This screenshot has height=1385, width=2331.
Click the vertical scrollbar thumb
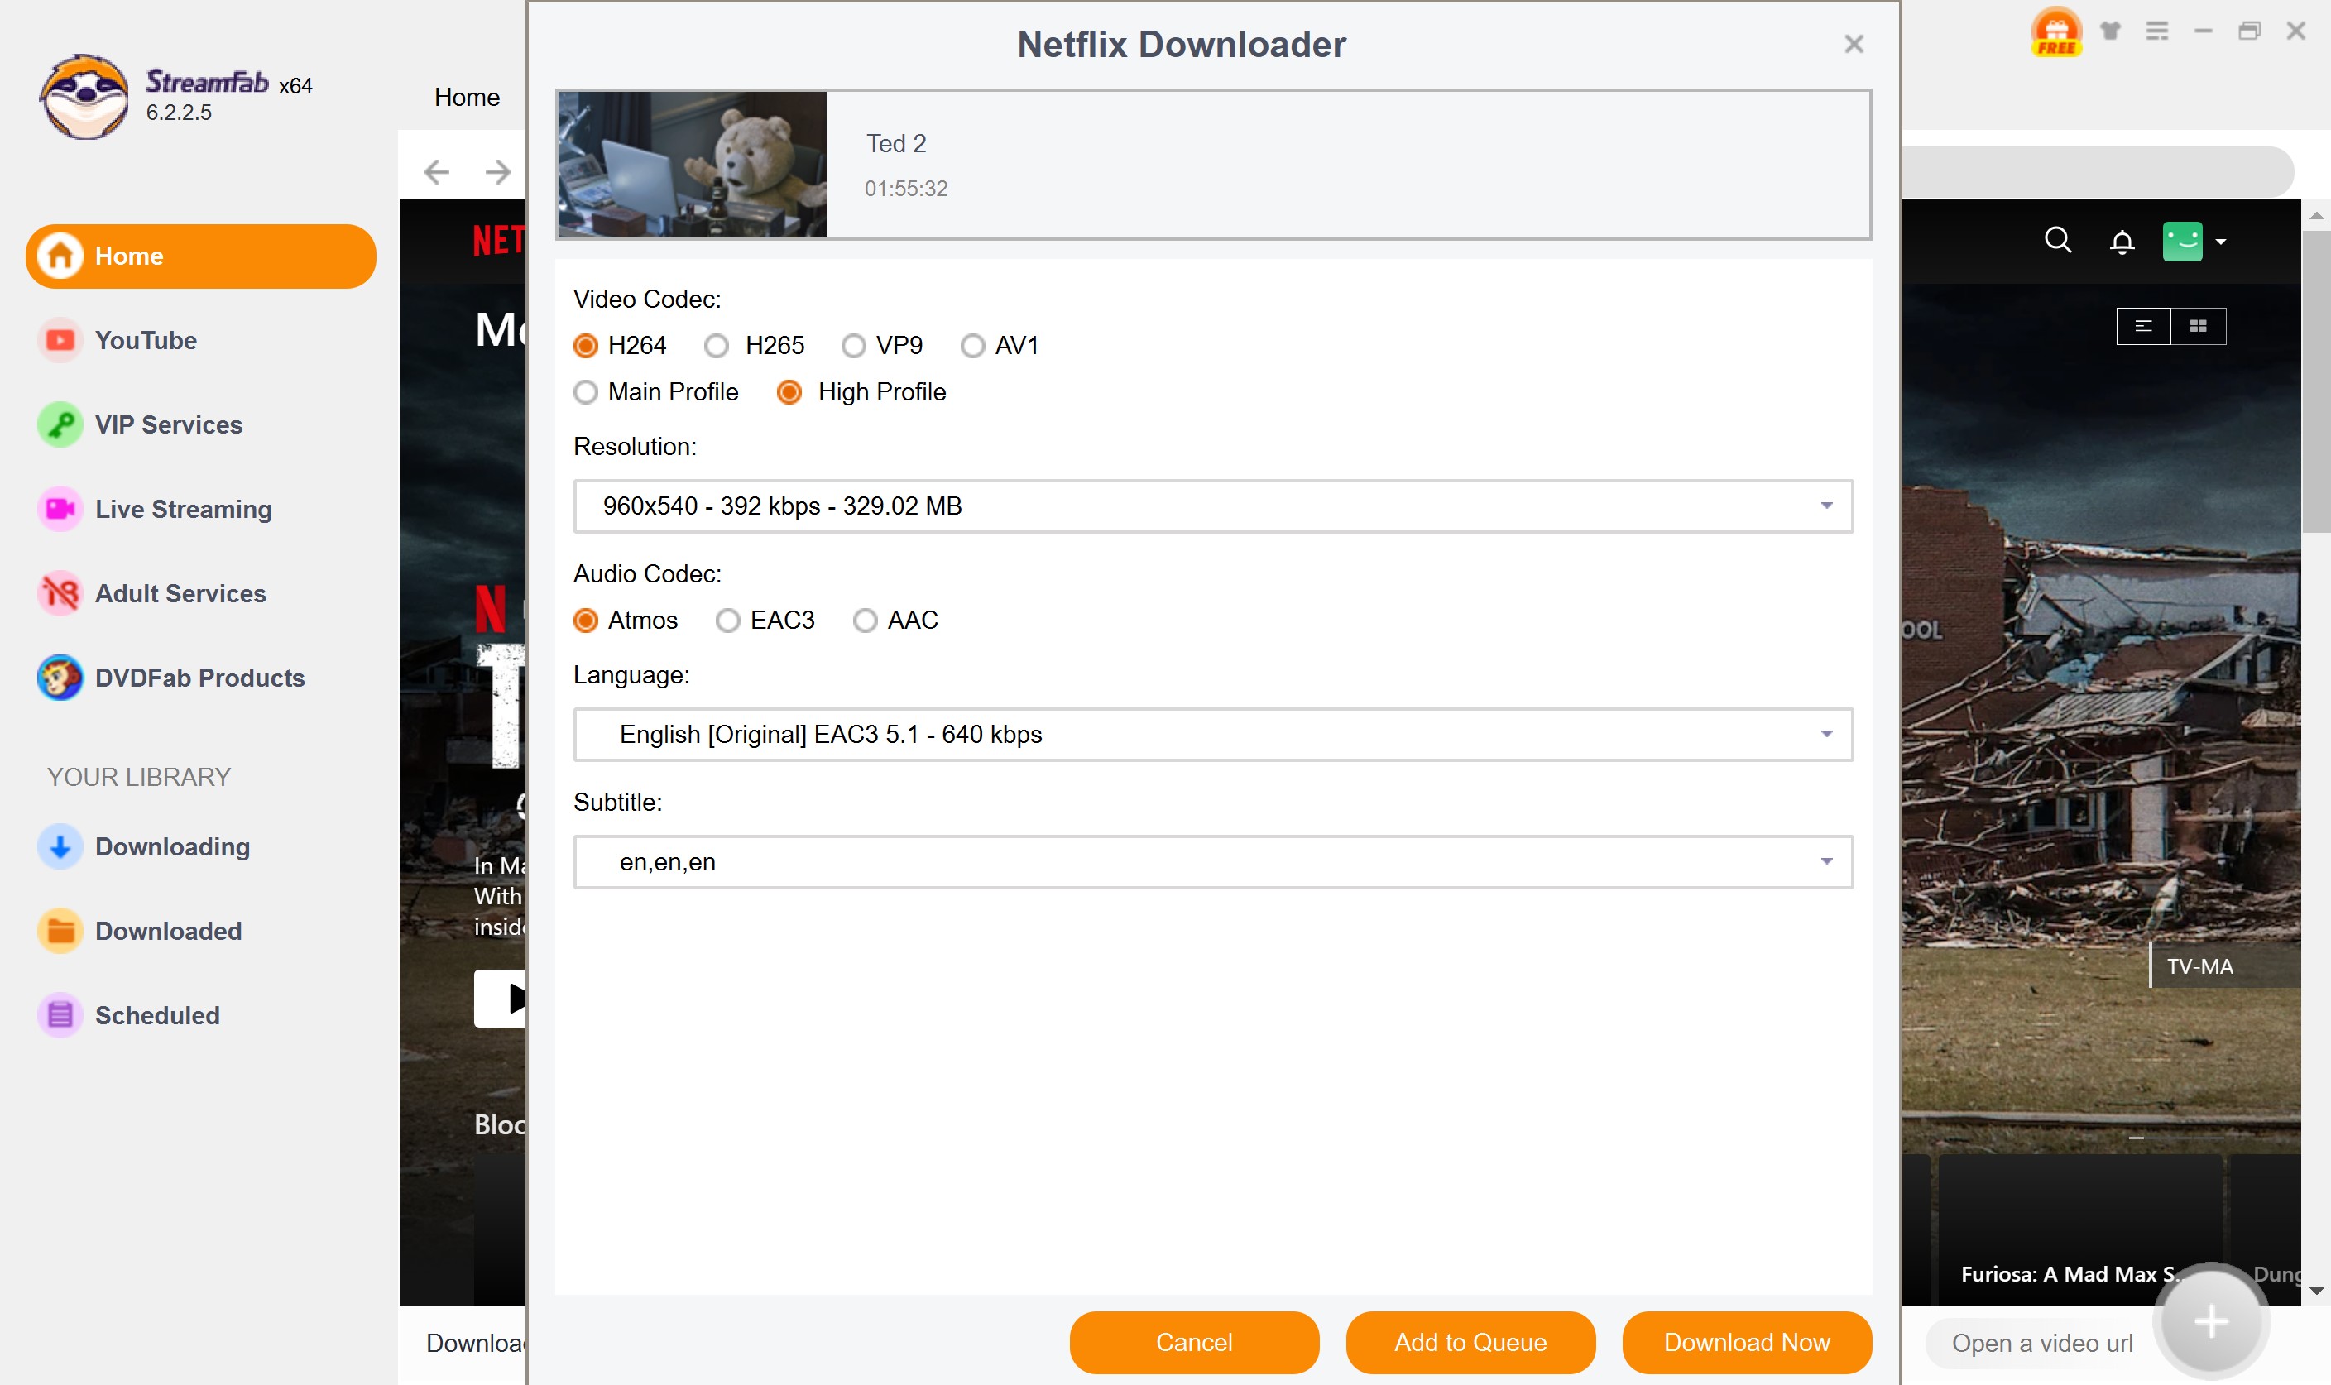[2316, 381]
